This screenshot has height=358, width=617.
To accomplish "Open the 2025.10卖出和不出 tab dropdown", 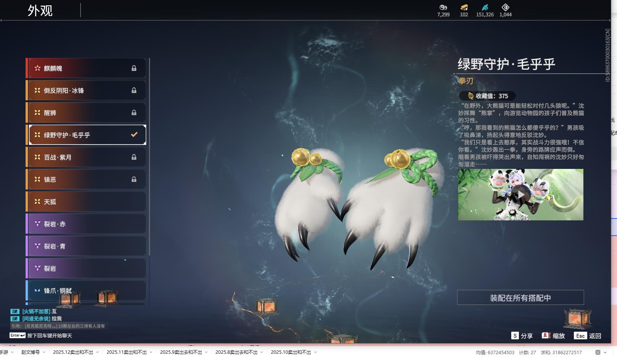I will (315, 352).
